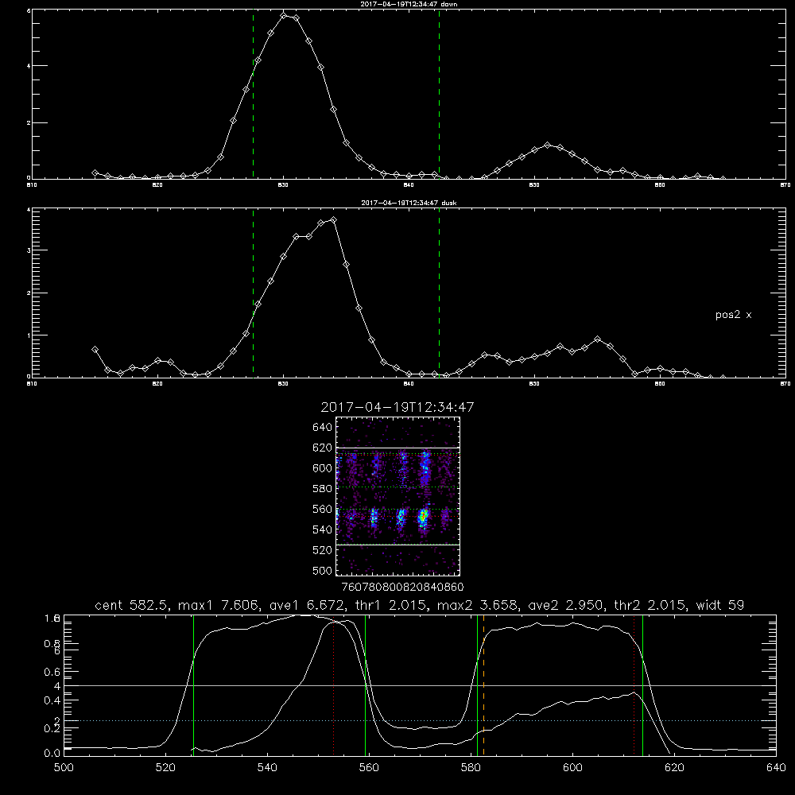Click the highest diamond marker on the dusk curve
Image resolution: width=795 pixels, height=795 pixels.
click(x=333, y=219)
